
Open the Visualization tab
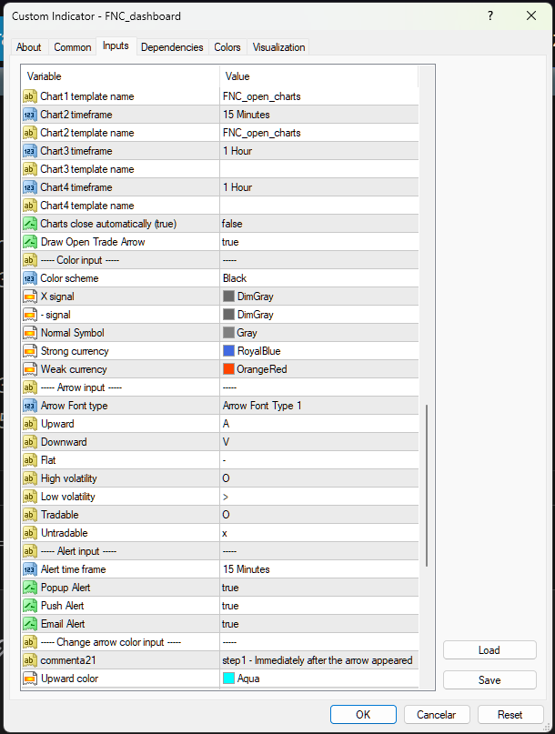[x=279, y=47]
